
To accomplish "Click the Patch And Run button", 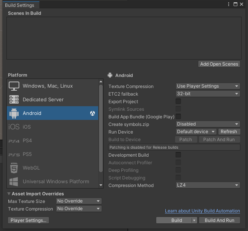I will [219, 140].
